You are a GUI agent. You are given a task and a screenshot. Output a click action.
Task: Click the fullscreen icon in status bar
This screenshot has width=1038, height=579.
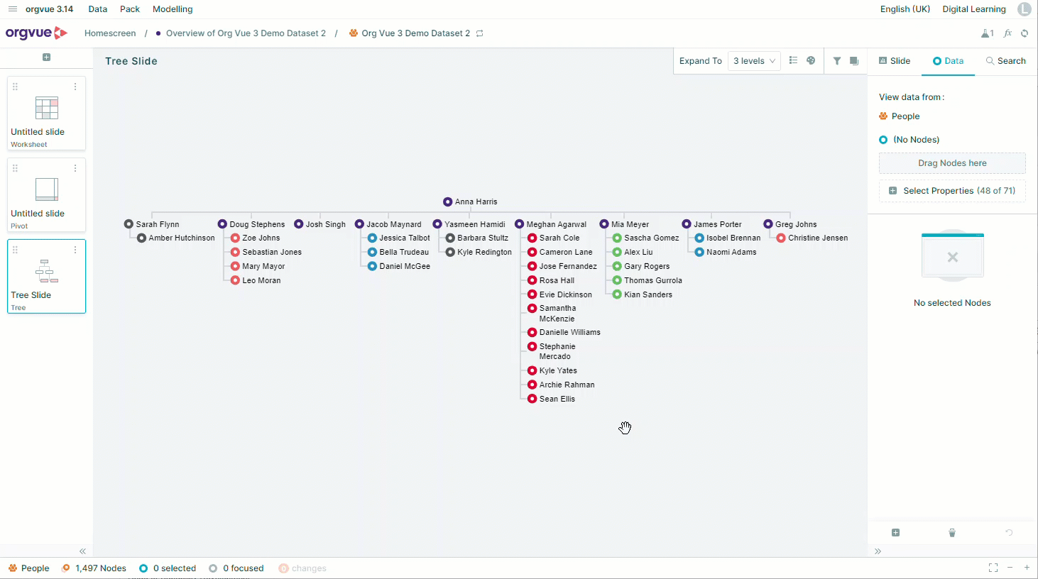(993, 568)
